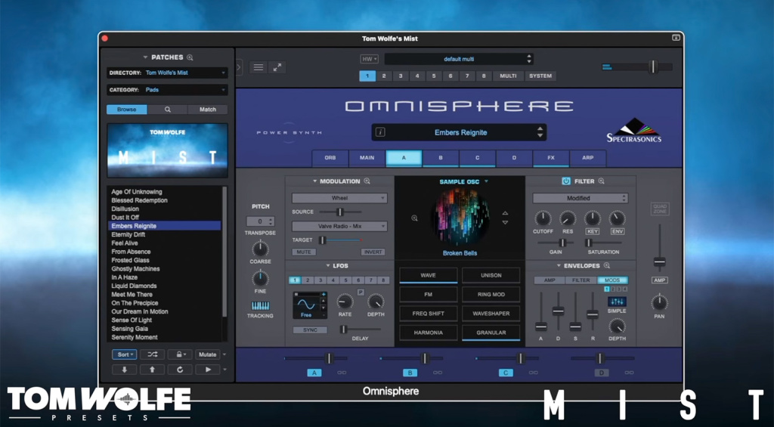Click the soundsource zoom magnifier icon

click(x=415, y=218)
